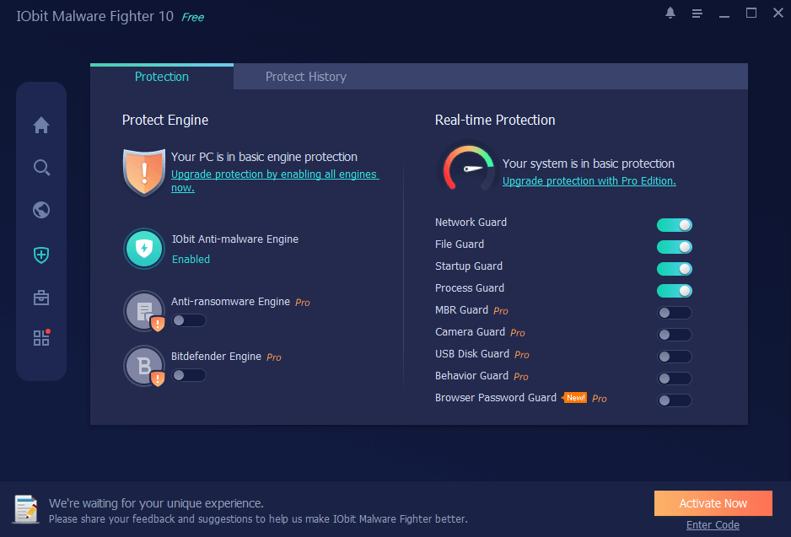This screenshot has height=537, width=791.
Task: Enable the Camera Guard toggle
Action: (x=674, y=335)
